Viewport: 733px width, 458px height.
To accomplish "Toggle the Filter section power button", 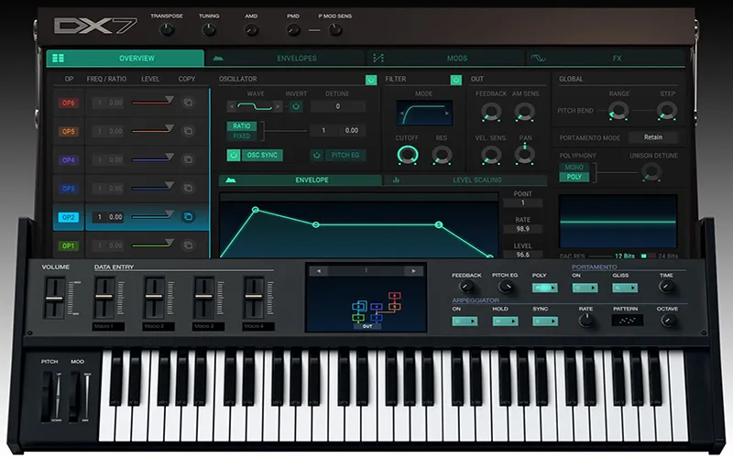I will point(455,80).
